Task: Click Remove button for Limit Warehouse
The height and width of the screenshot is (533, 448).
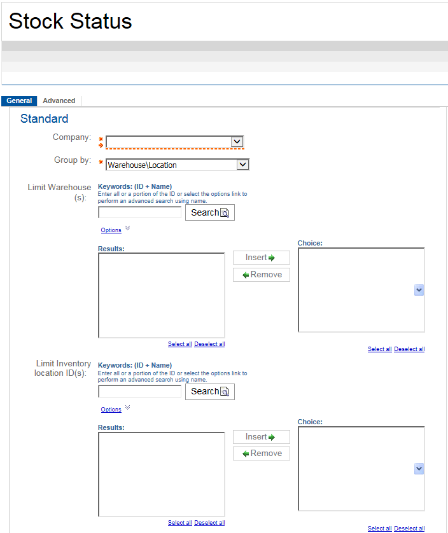Action: 261,275
